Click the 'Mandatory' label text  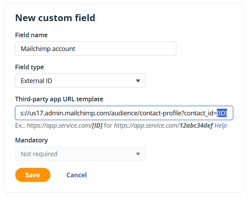[31, 140]
